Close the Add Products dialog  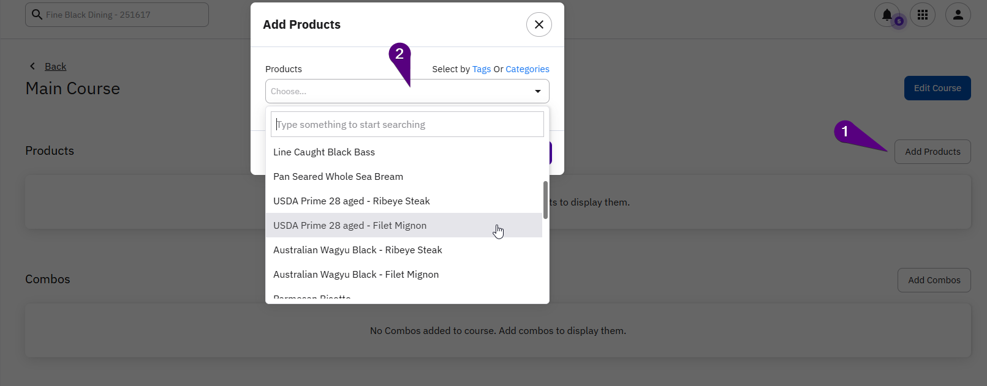(539, 24)
